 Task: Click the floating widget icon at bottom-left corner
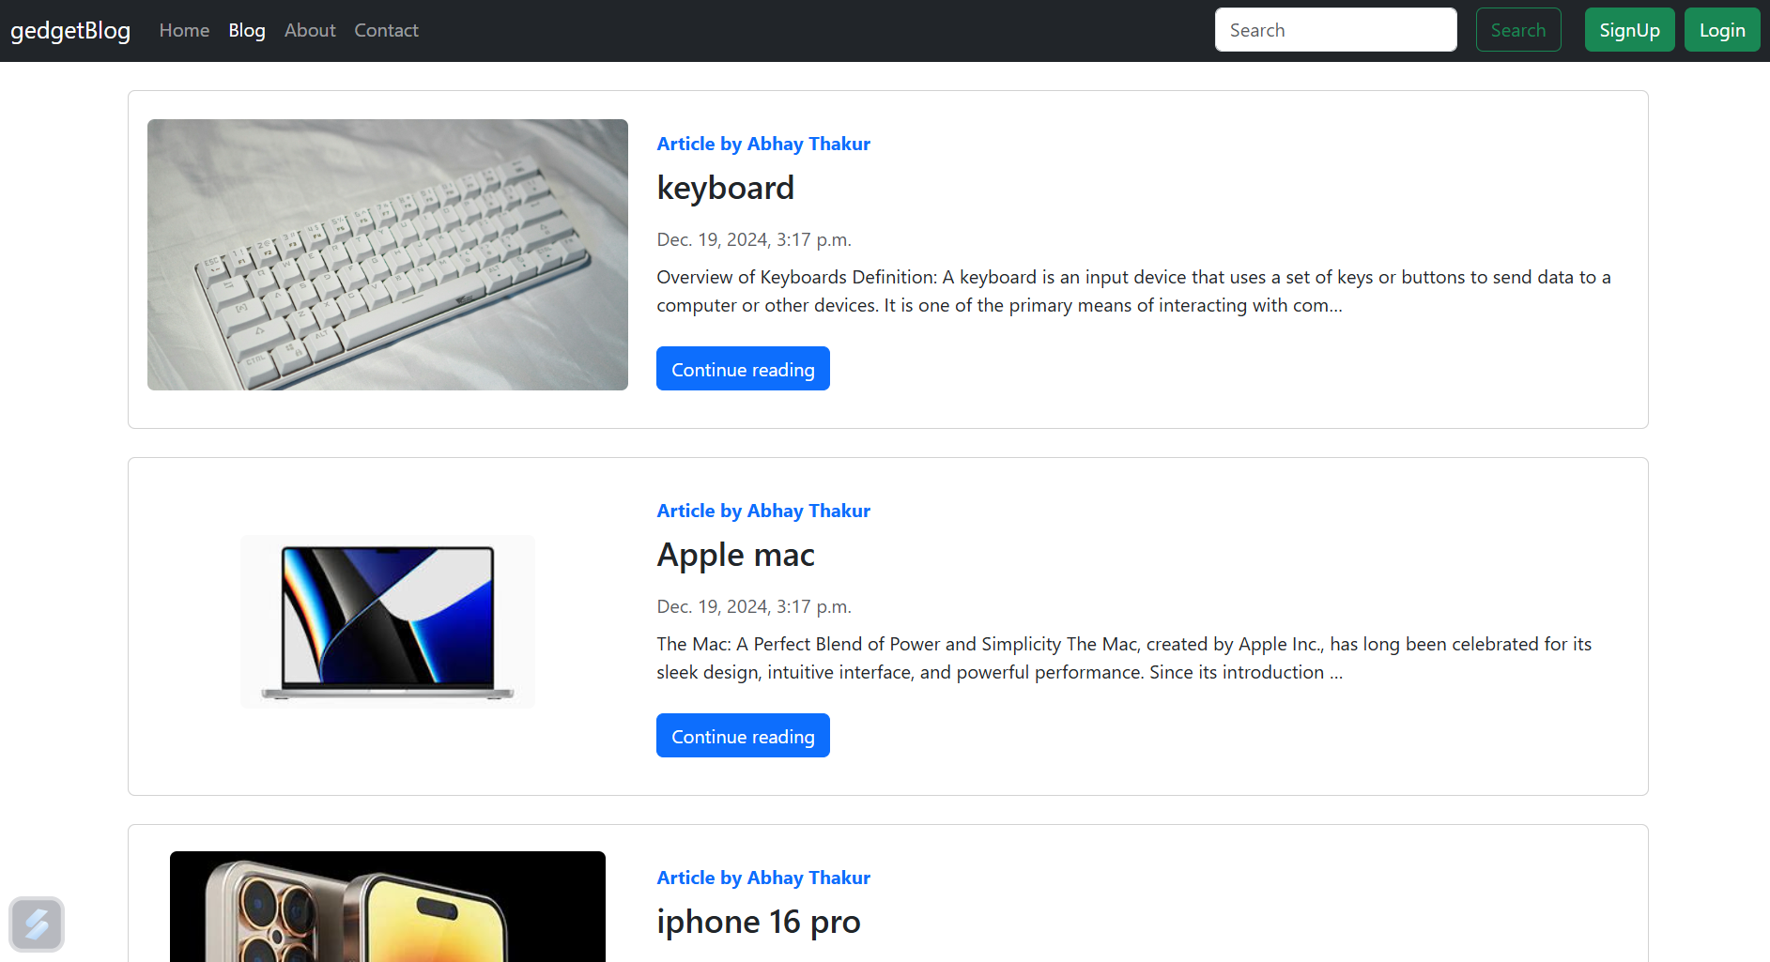point(37,924)
